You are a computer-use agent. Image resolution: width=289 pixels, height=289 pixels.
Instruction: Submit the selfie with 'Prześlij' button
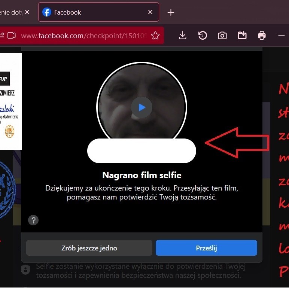(206, 248)
